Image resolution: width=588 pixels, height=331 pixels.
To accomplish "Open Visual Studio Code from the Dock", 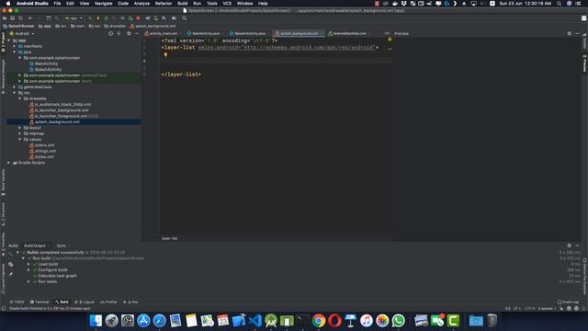I will 255,321.
